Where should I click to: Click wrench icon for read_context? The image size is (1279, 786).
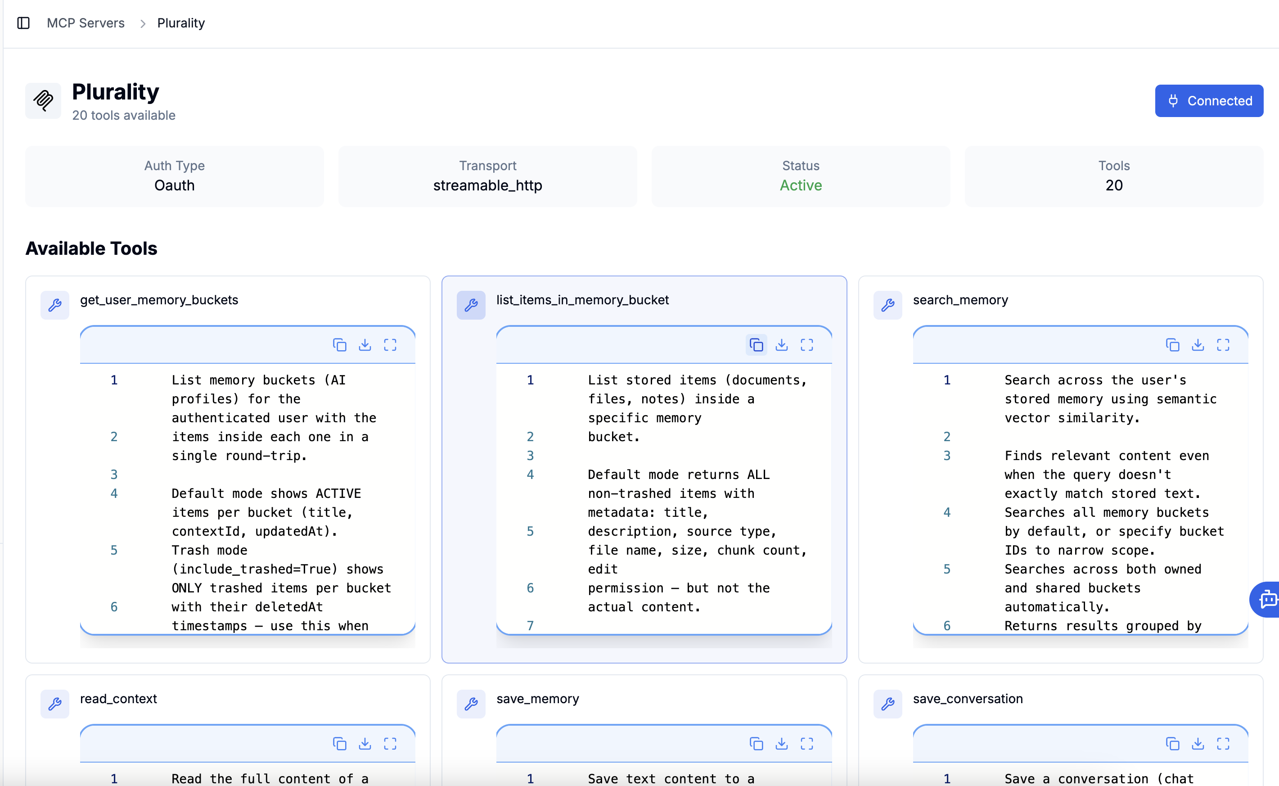pos(55,704)
